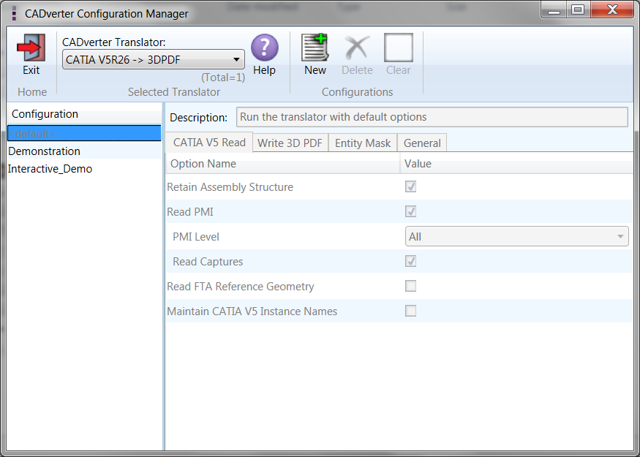Click the app icon in title bar

(14, 13)
